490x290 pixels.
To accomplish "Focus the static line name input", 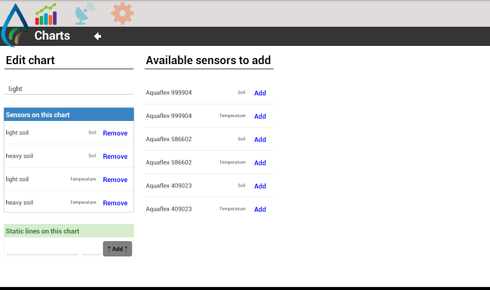I will click(42, 249).
